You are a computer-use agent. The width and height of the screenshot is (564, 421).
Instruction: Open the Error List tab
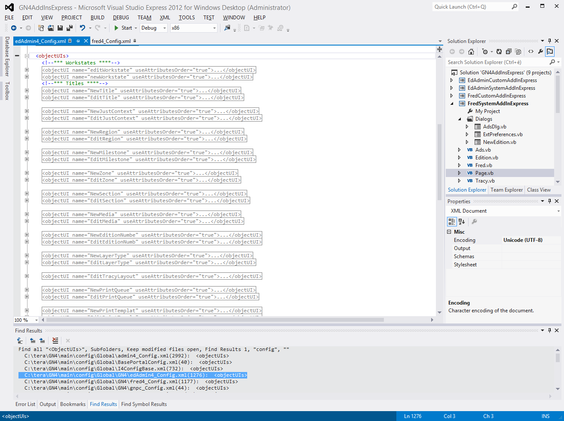pyautogui.click(x=25, y=404)
